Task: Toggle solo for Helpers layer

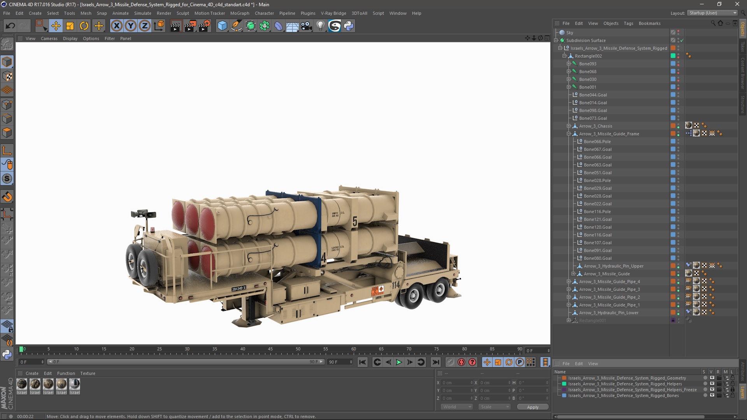Action: [705, 384]
